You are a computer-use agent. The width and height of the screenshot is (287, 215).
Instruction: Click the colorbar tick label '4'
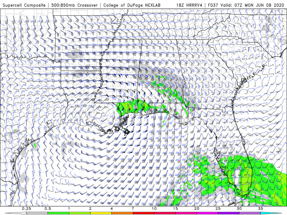(x=112, y=209)
